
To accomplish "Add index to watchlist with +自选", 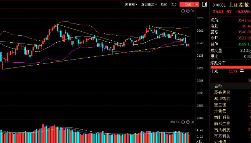I will (x=187, y=4).
